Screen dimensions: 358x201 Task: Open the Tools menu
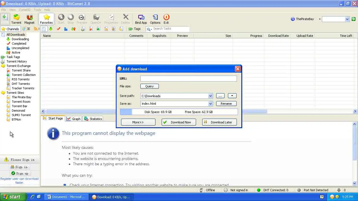[37, 10]
